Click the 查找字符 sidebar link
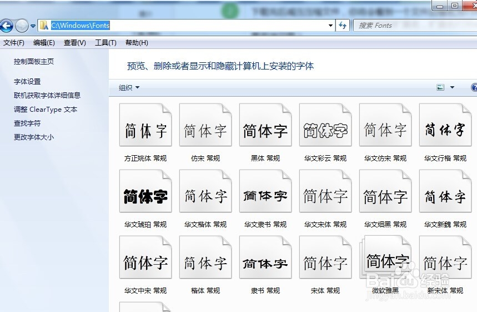Screen dimensions: 477x312 tap(27, 123)
